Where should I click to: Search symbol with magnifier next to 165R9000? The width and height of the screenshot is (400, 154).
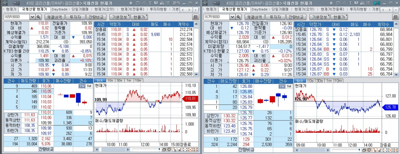coord(38,17)
